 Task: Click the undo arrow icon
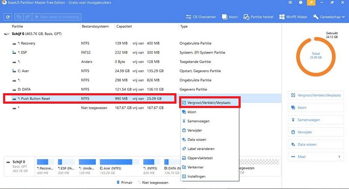pos(19,17)
